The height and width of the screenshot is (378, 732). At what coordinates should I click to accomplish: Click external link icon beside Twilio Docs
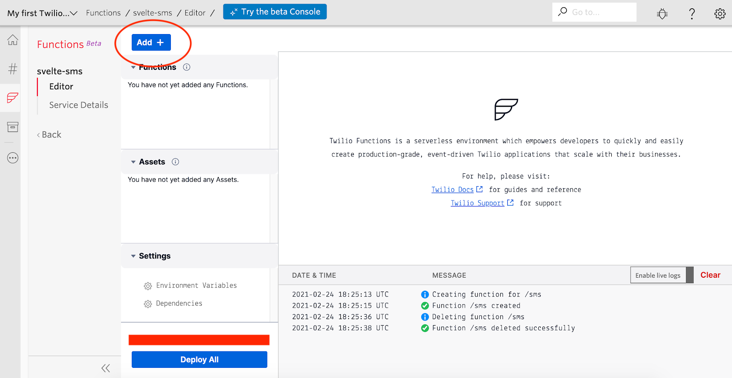point(480,189)
